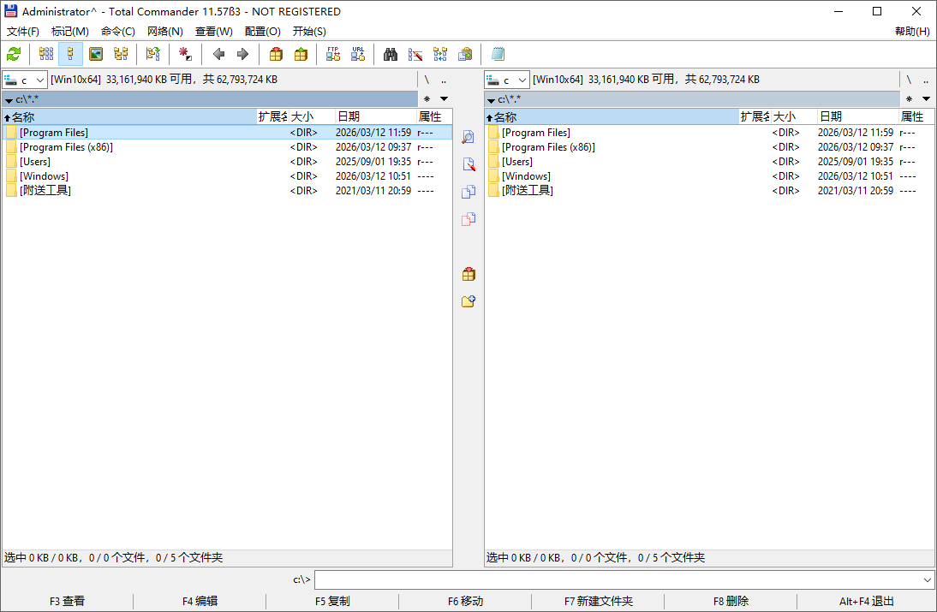Toggle brief list view mode
937x612 pixels.
coord(45,54)
